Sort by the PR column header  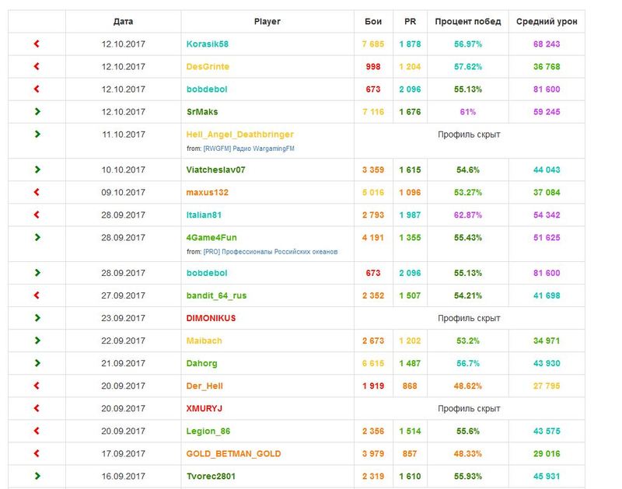click(410, 22)
